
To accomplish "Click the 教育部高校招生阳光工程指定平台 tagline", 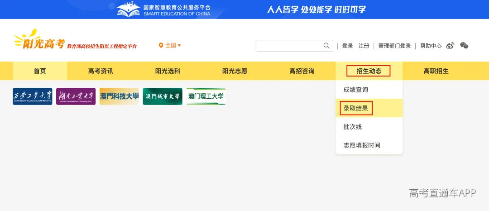I will (x=102, y=47).
